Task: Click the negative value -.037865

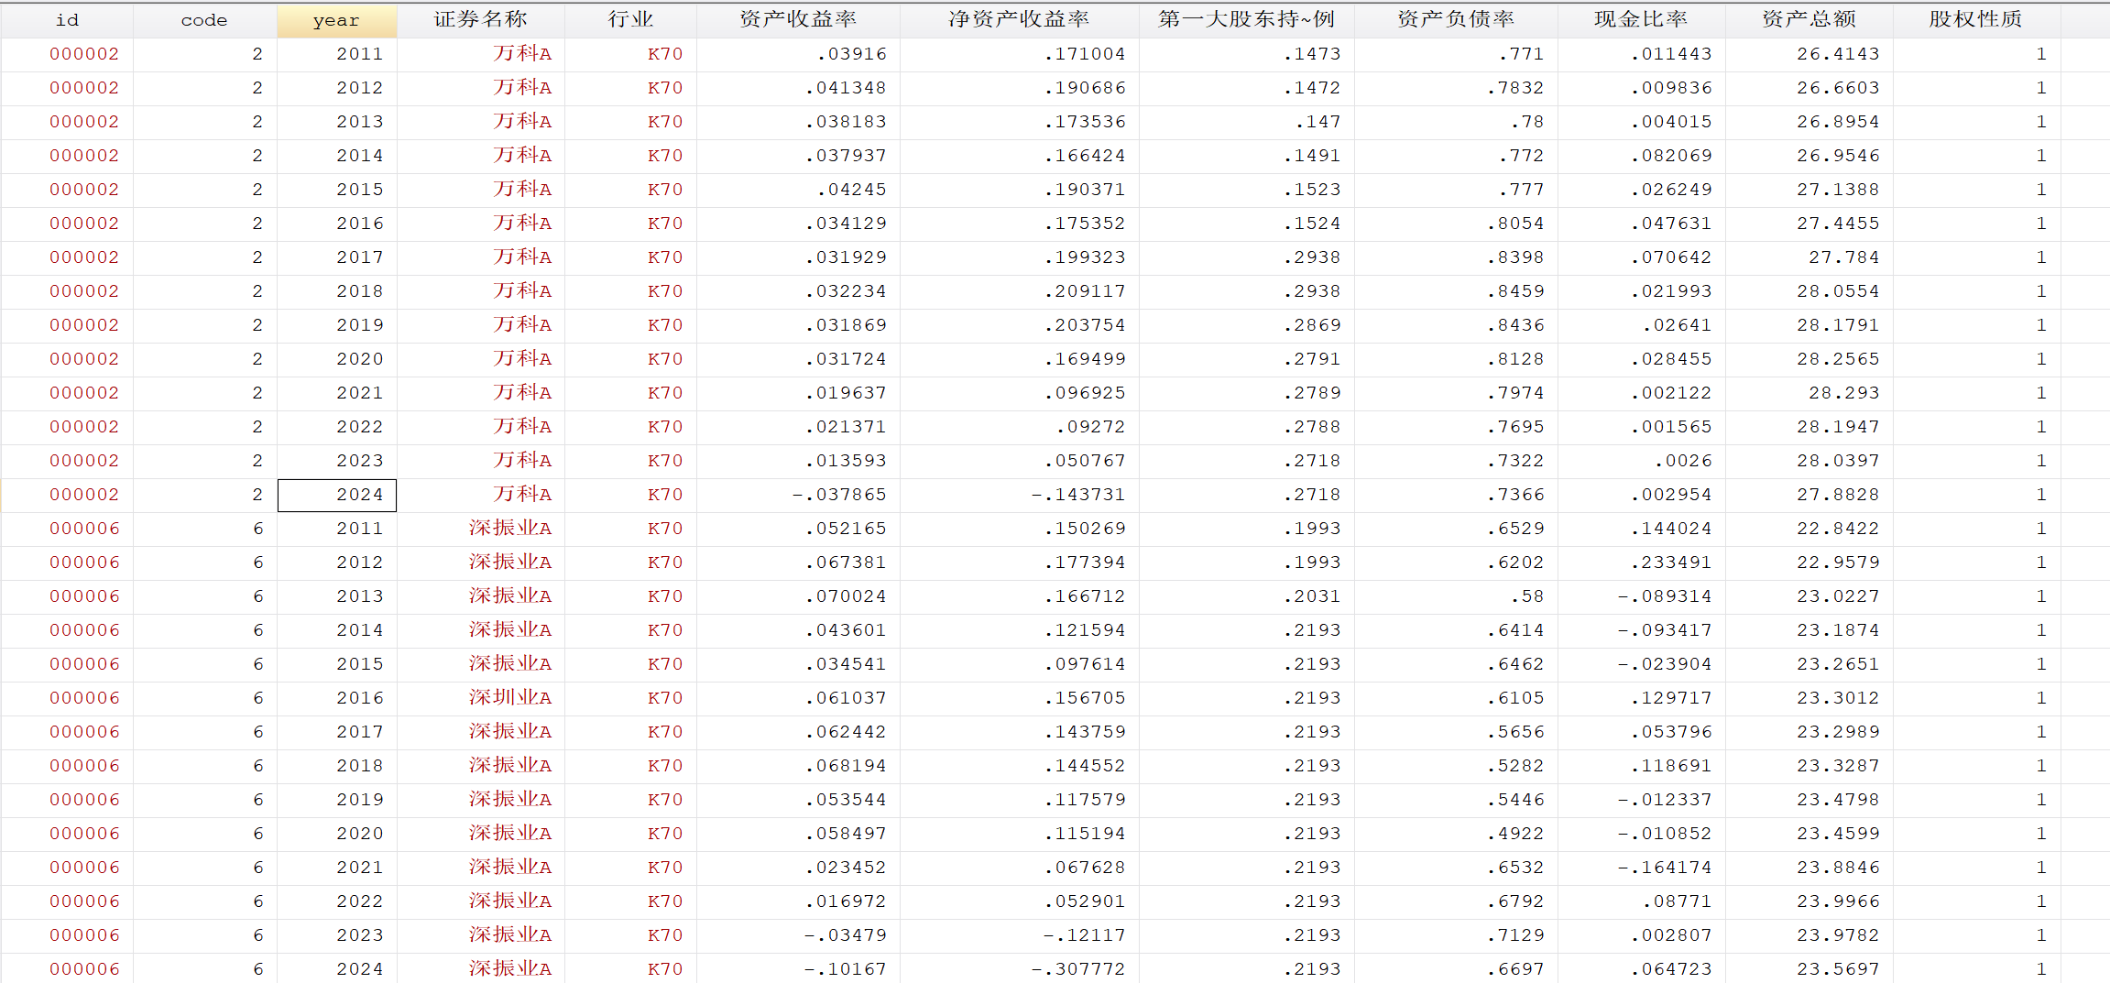Action: pos(798,495)
